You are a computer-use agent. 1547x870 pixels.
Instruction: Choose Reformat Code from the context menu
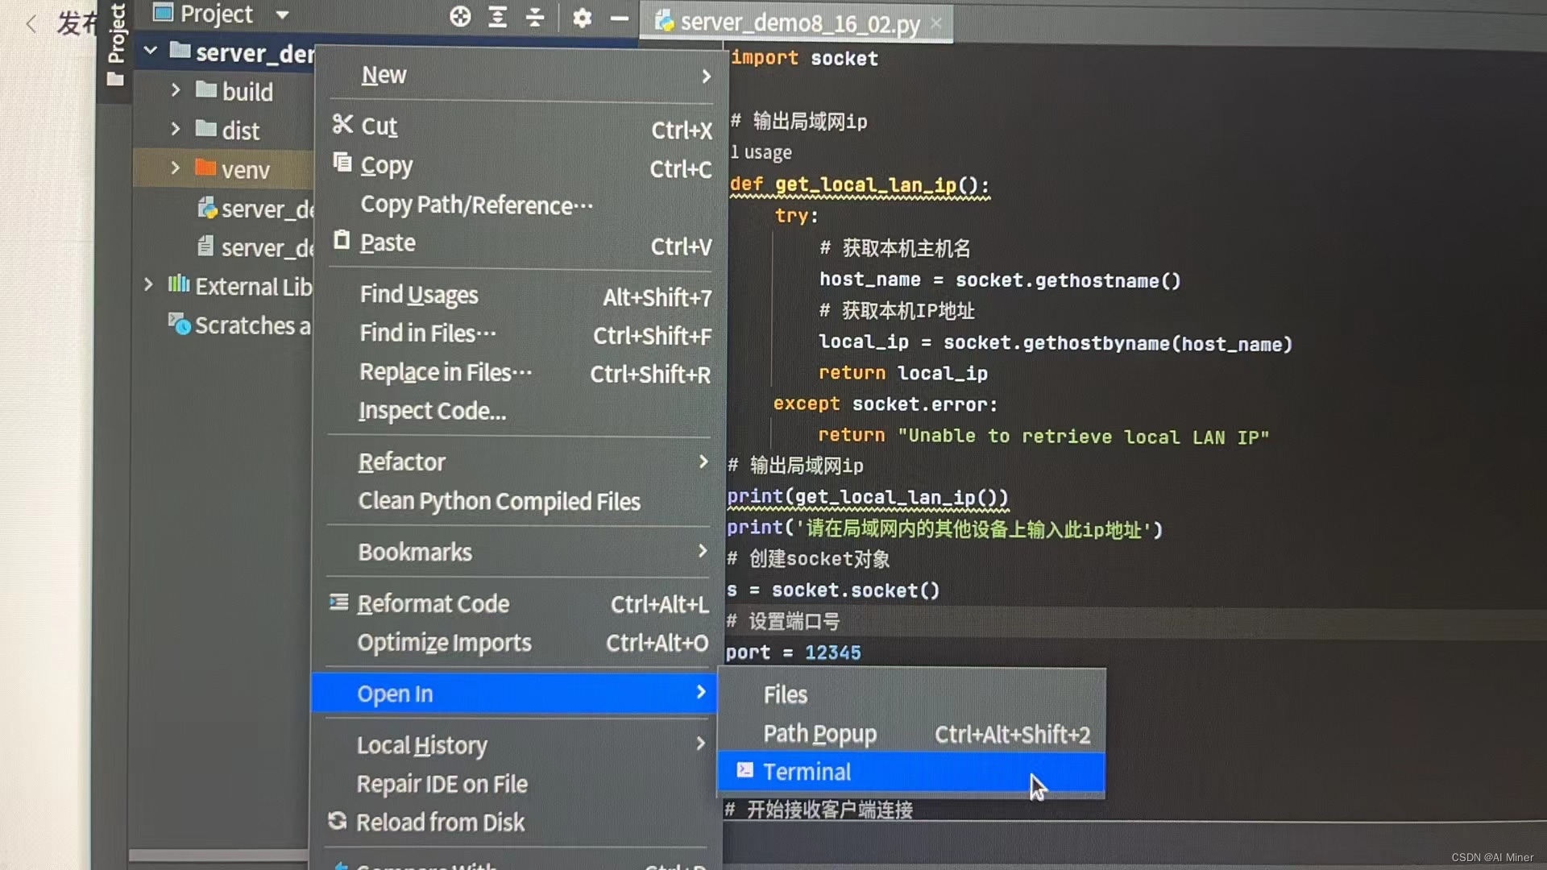(433, 603)
